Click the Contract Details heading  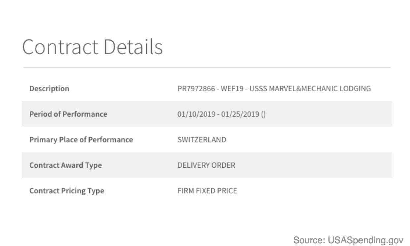click(93, 47)
